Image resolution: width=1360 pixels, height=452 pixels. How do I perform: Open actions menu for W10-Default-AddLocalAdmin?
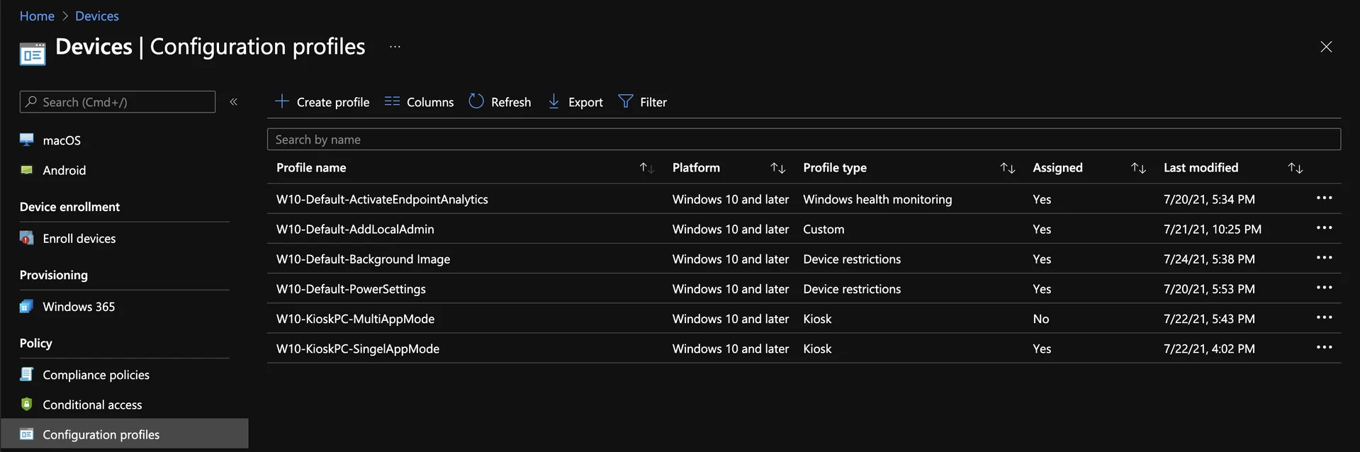coord(1324,228)
